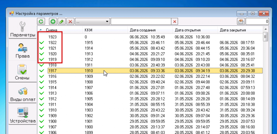Click opening date 05.06.2026 20:46:44
The height and width of the screenshot is (134, 277).
192,43
